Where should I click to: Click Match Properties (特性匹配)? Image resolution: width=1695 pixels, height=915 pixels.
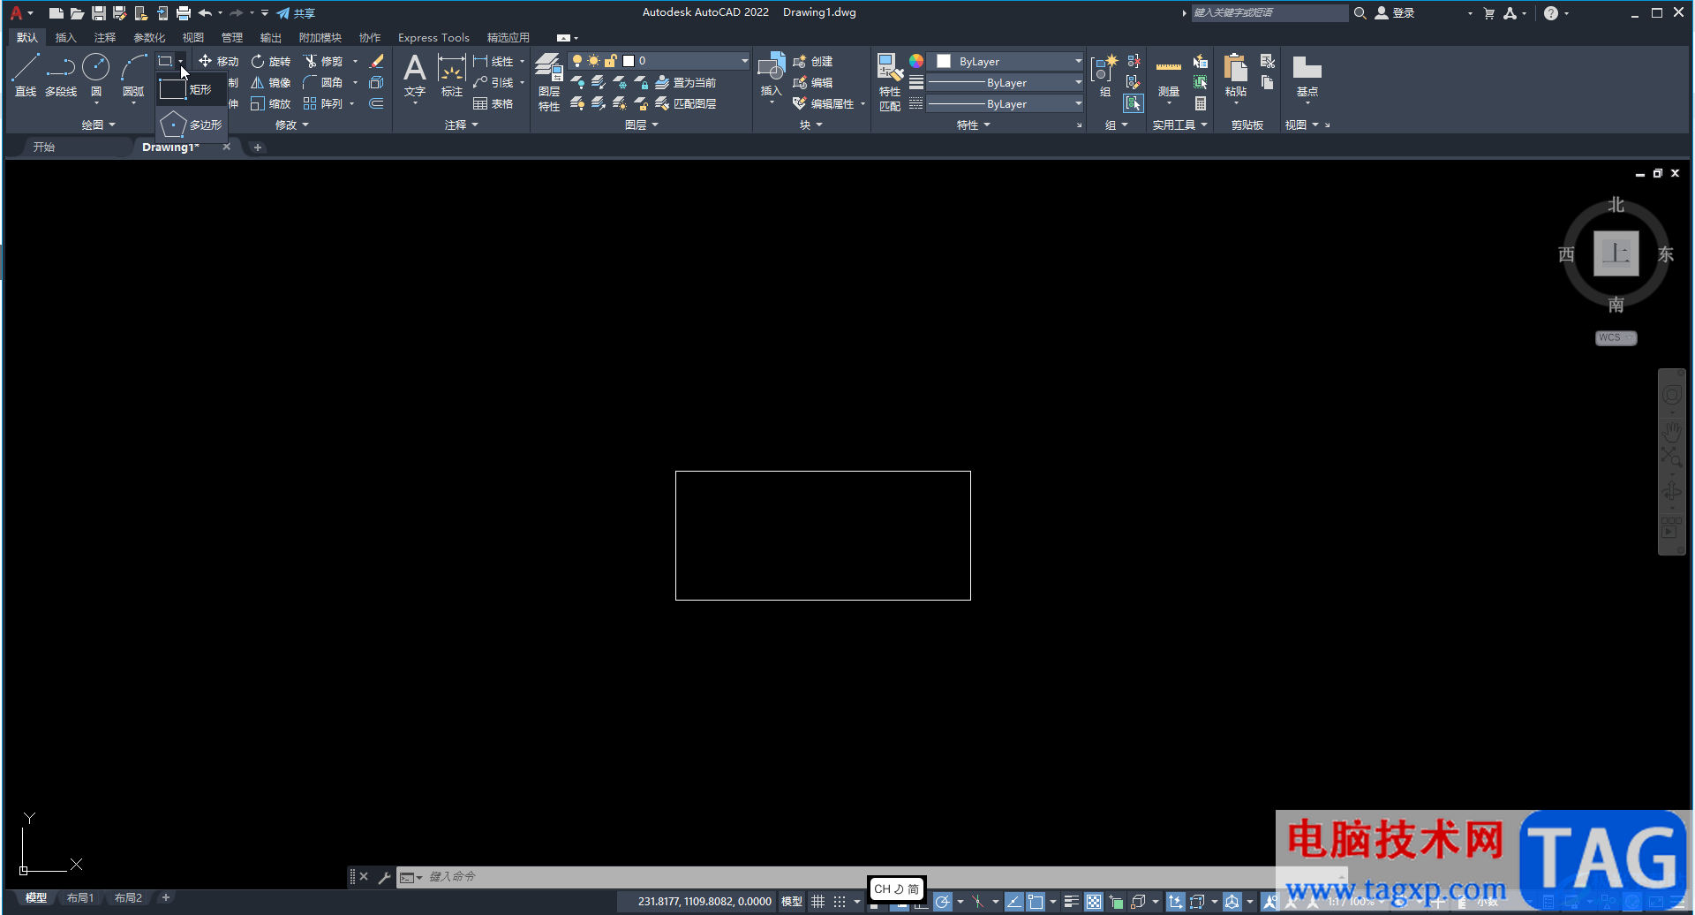(890, 82)
